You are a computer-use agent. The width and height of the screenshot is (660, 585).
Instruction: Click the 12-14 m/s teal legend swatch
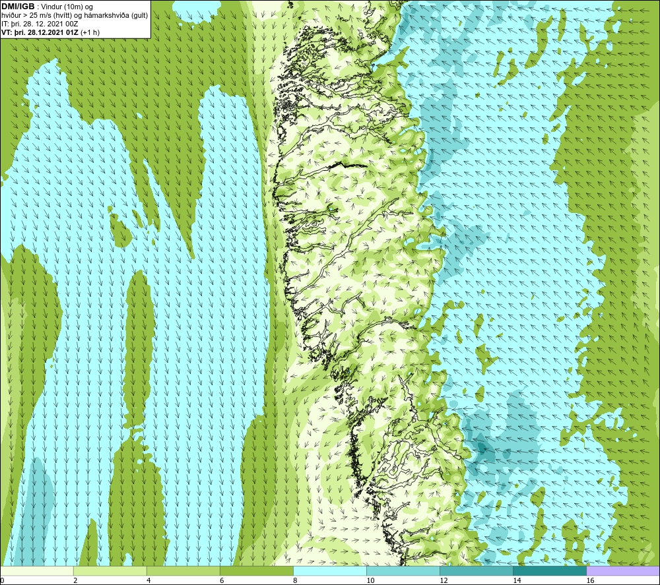(x=477, y=570)
